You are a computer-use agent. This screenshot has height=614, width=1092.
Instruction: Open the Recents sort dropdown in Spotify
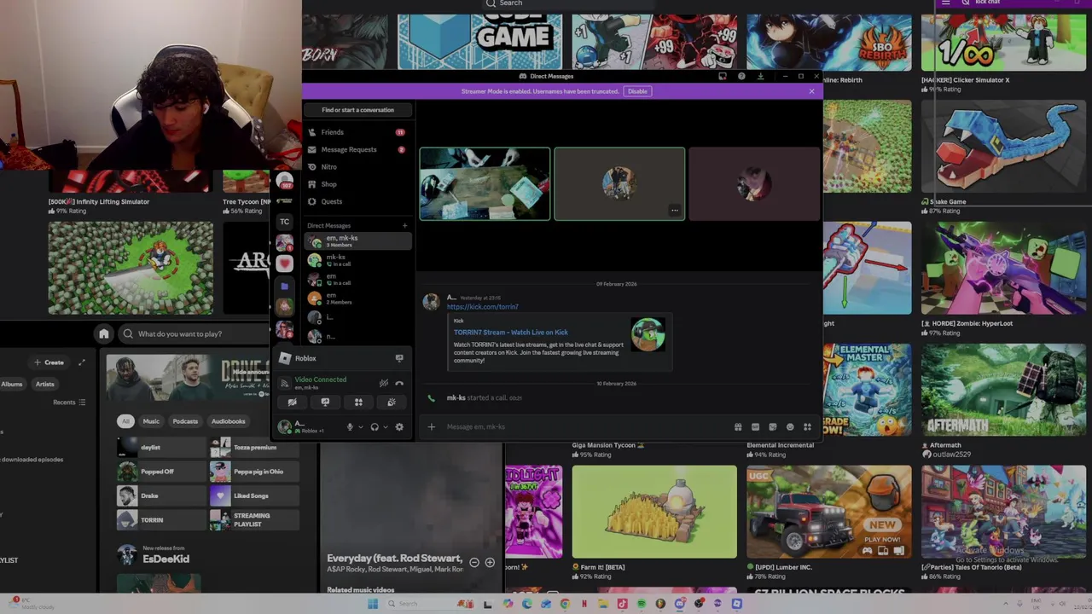click(x=69, y=403)
